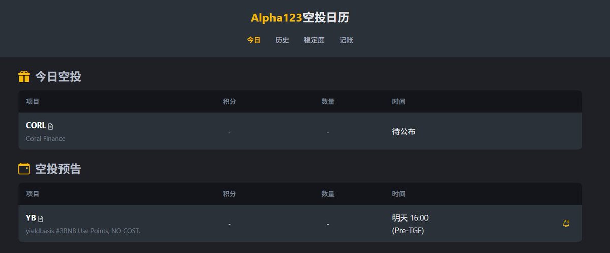Click the 明天 16:00 time for YB
610x253 pixels.
click(410, 218)
